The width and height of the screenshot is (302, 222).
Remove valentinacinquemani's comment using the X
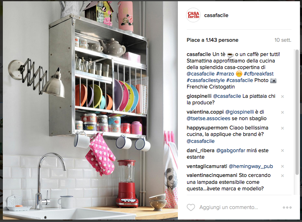282,176
